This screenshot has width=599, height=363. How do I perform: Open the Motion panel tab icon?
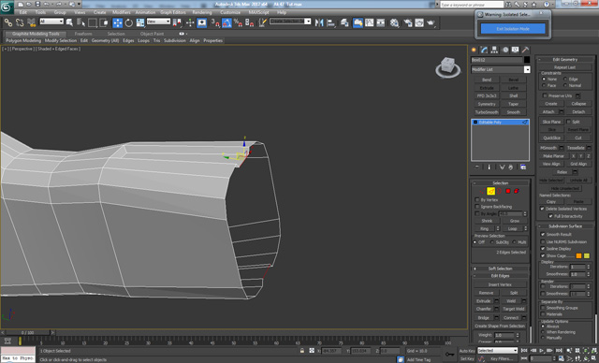pos(505,50)
